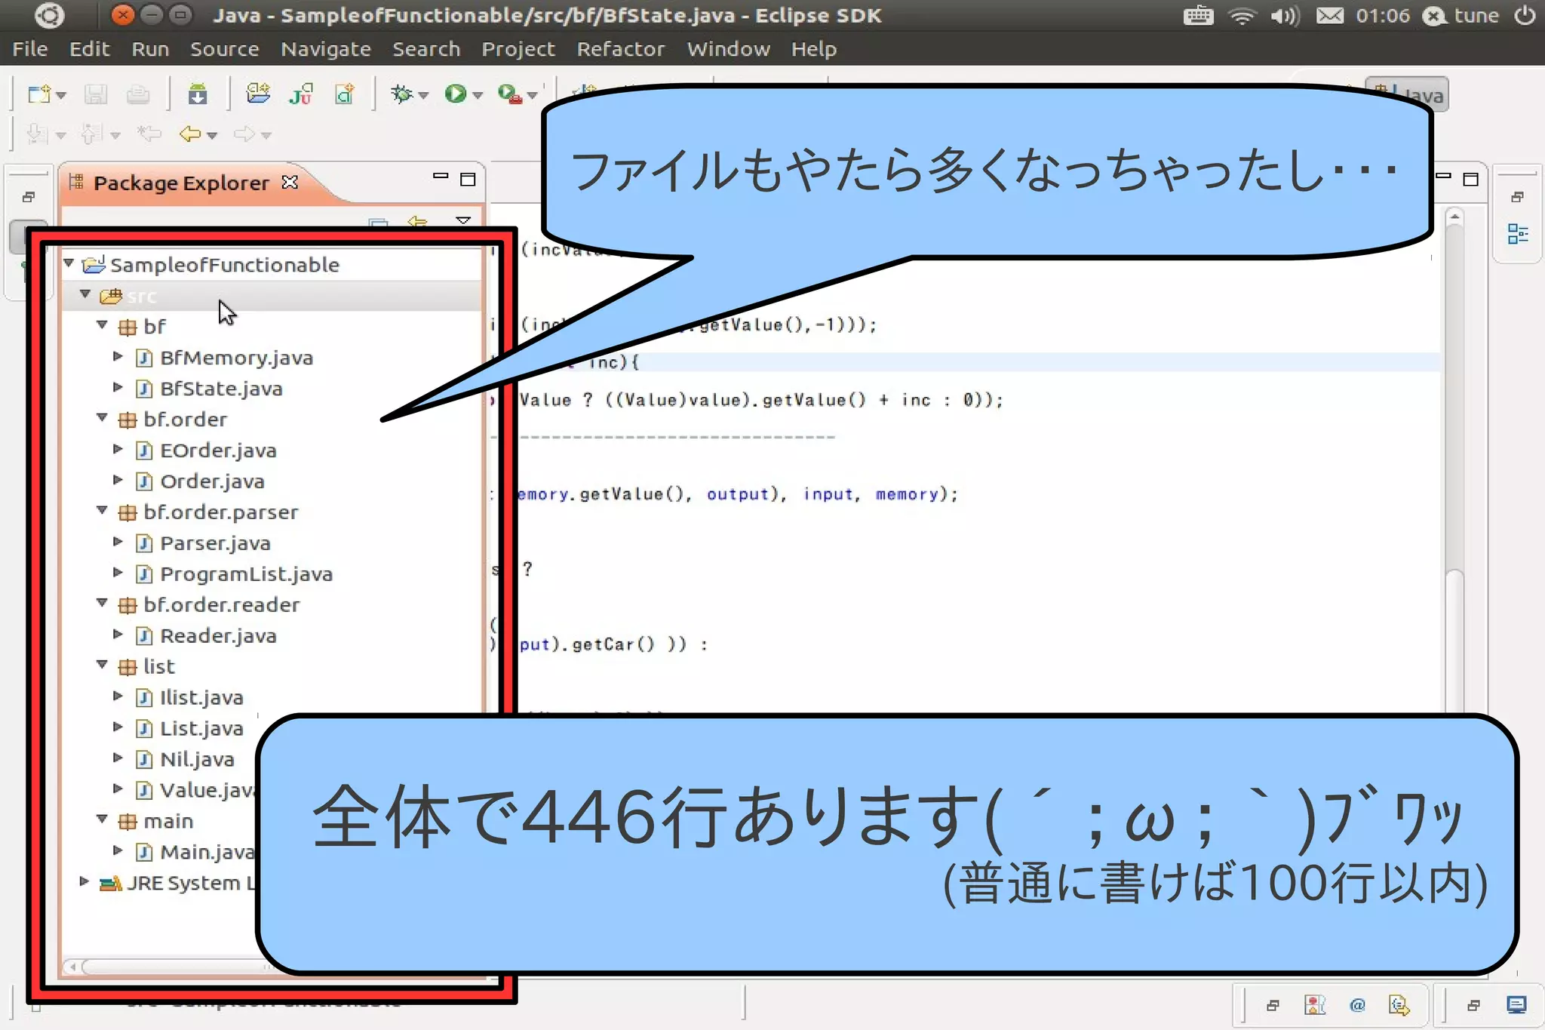This screenshot has width=1545, height=1030.
Task: Collapse the list package
Action: 102,666
